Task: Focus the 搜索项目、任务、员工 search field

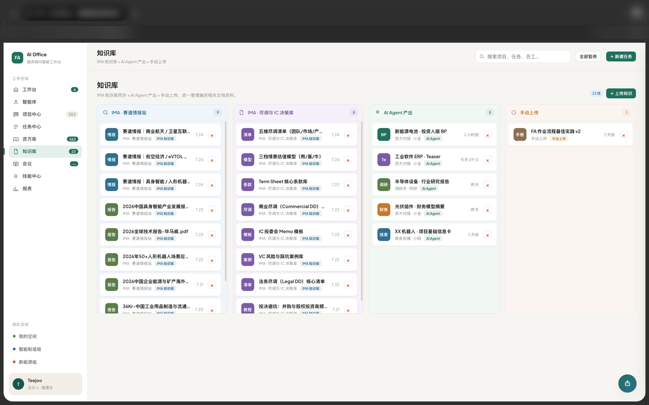Action: coord(523,57)
